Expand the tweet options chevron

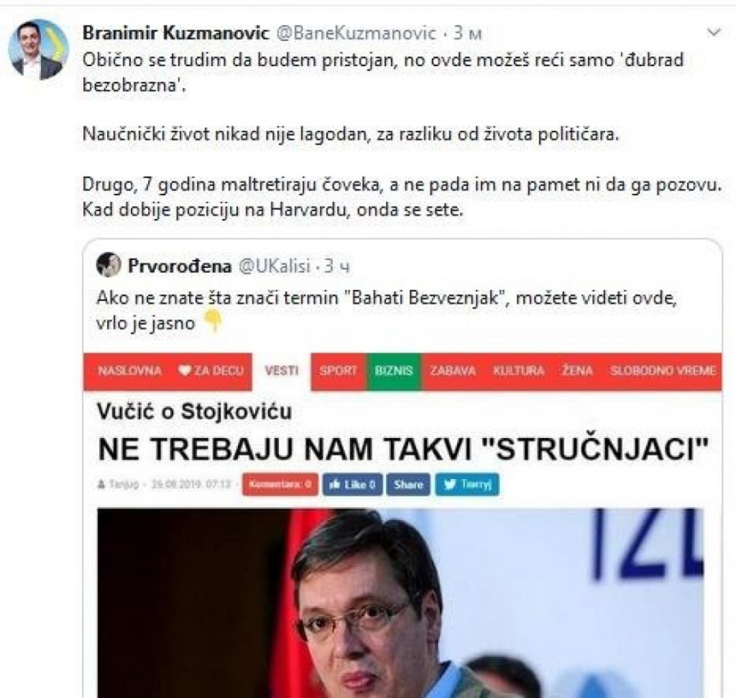714,33
